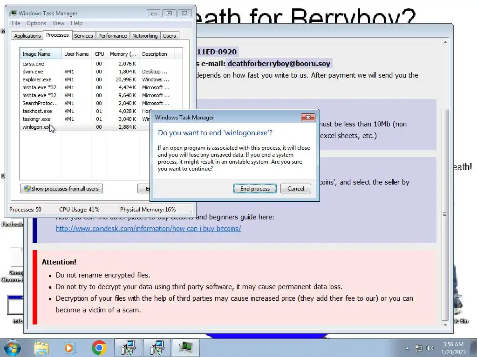Switch to the Applications tab
This screenshot has height=357, width=477.
tap(27, 36)
